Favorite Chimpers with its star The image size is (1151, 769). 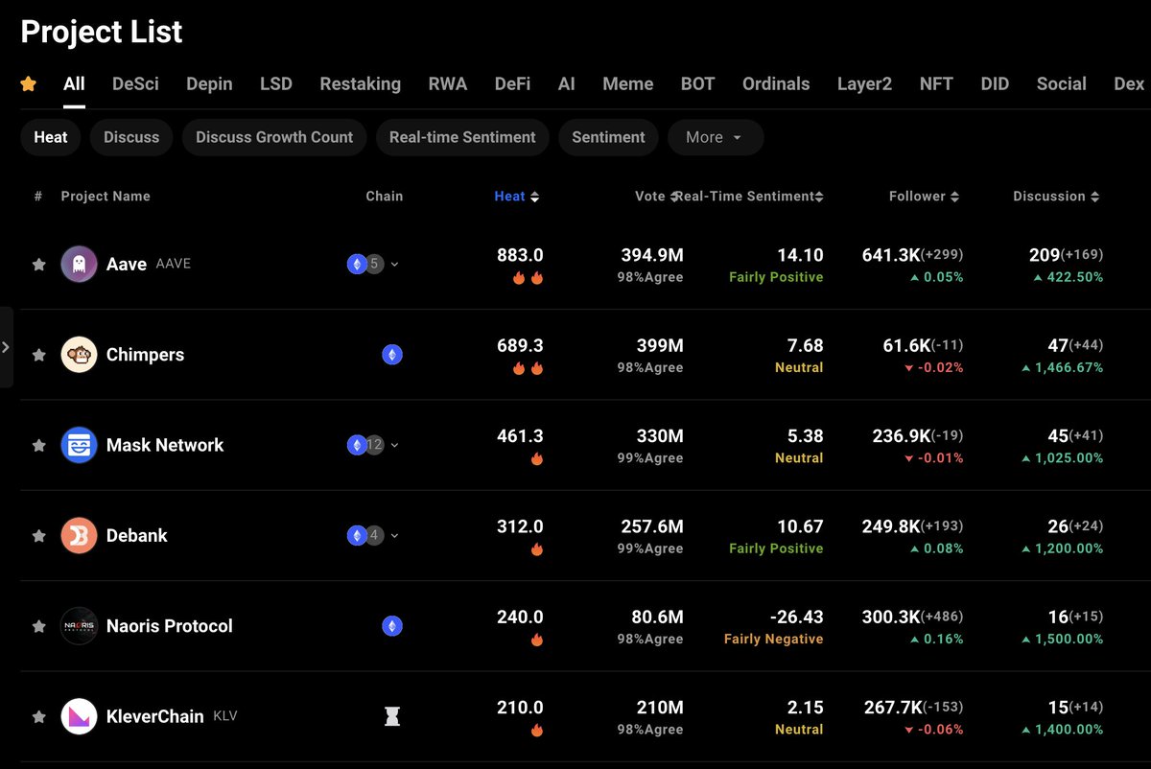[x=39, y=355]
